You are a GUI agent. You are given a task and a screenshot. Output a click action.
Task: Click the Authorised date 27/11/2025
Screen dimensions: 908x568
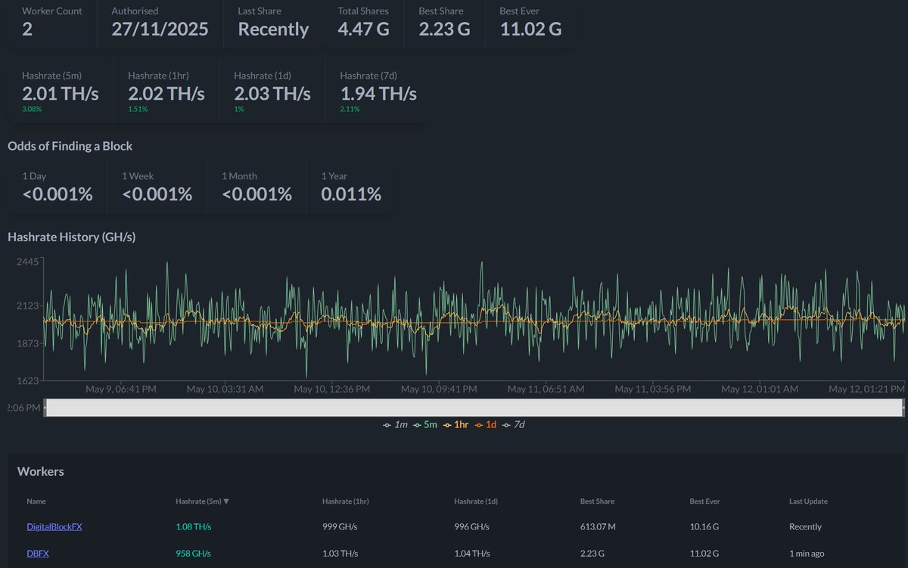[160, 29]
